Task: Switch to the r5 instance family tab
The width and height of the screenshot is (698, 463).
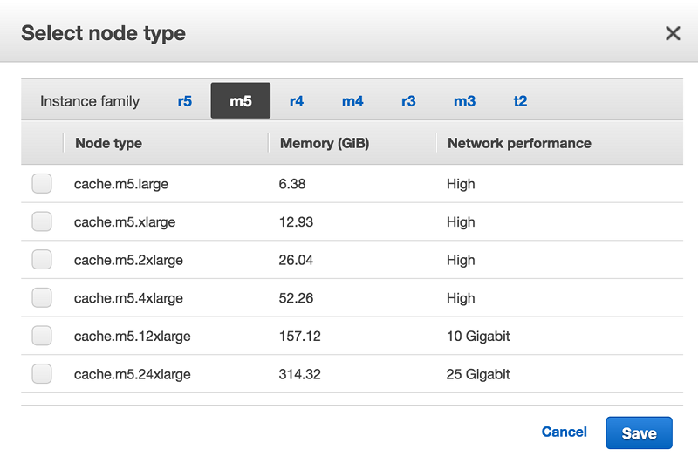Action: tap(184, 101)
